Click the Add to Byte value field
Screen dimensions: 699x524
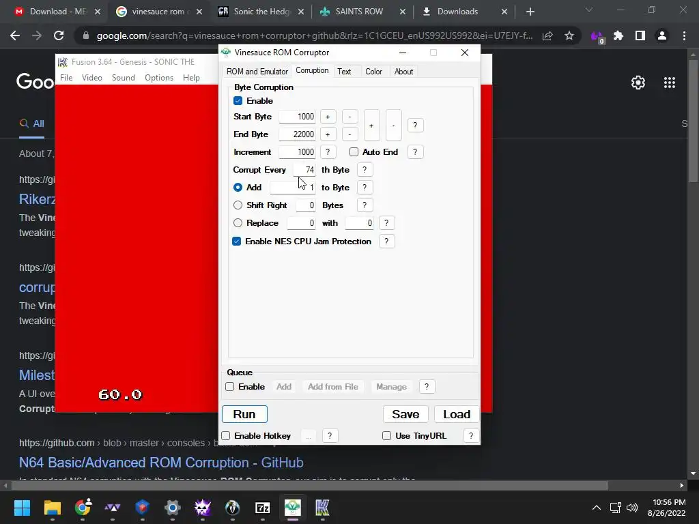[x=292, y=188]
